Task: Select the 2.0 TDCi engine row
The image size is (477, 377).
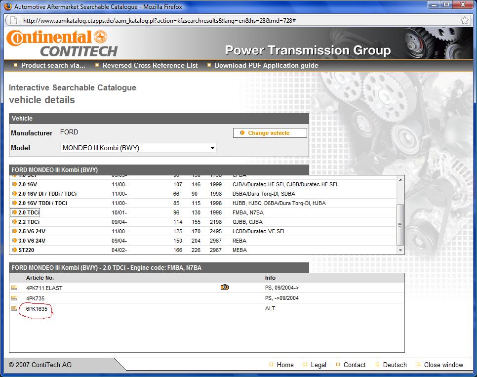Action: tap(29, 212)
